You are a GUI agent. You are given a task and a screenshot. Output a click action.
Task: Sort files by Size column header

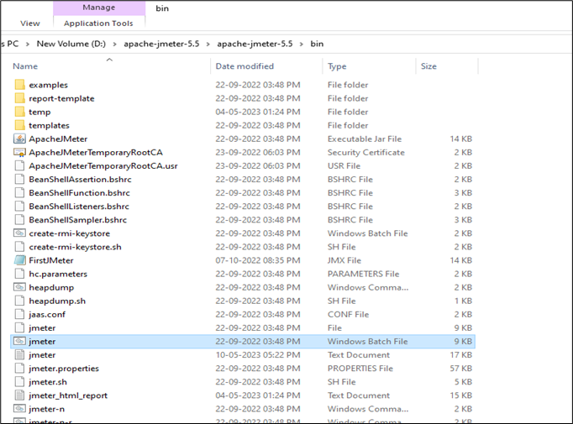428,66
